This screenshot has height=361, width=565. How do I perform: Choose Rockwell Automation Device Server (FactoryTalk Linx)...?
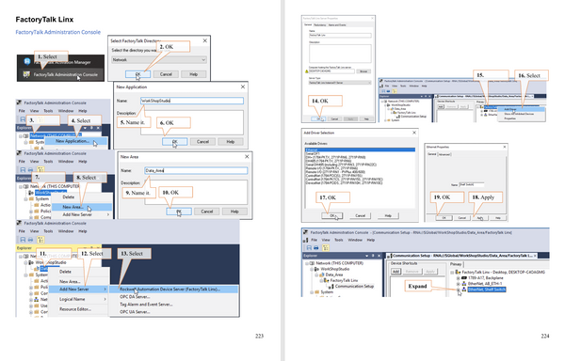(173, 290)
